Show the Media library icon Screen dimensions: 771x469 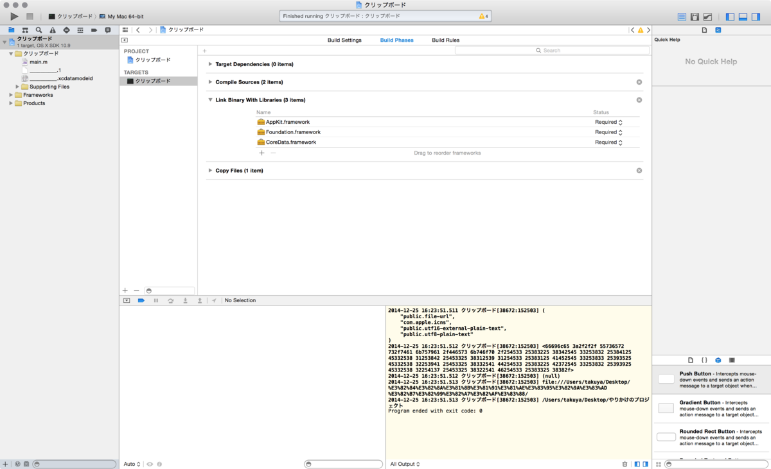point(732,361)
